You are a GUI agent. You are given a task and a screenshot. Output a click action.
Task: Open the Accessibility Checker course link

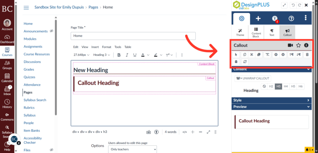33,140
